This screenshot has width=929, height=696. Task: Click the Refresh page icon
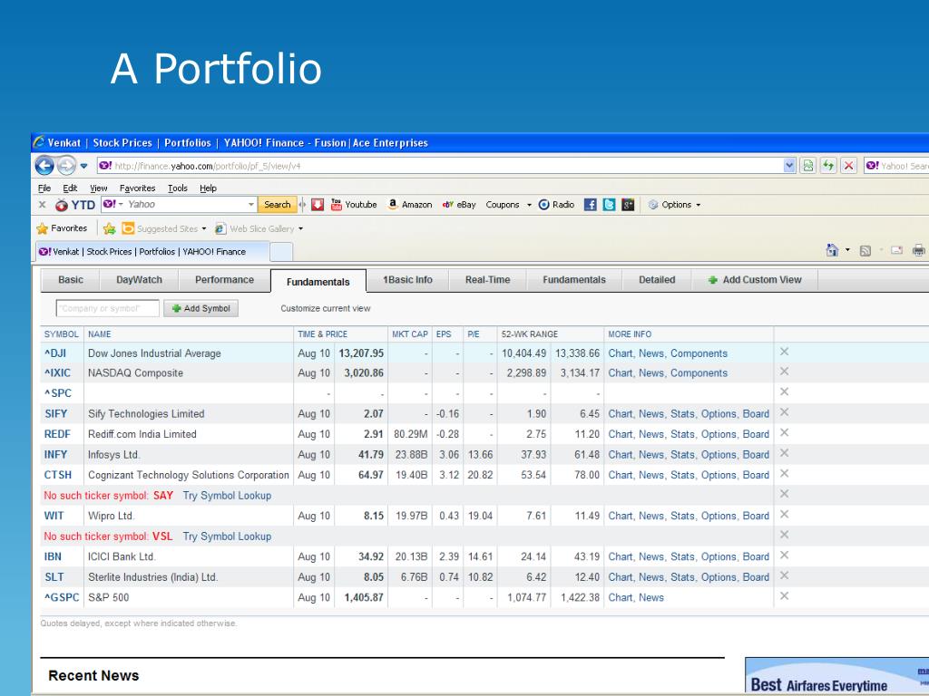pyautogui.click(x=828, y=166)
